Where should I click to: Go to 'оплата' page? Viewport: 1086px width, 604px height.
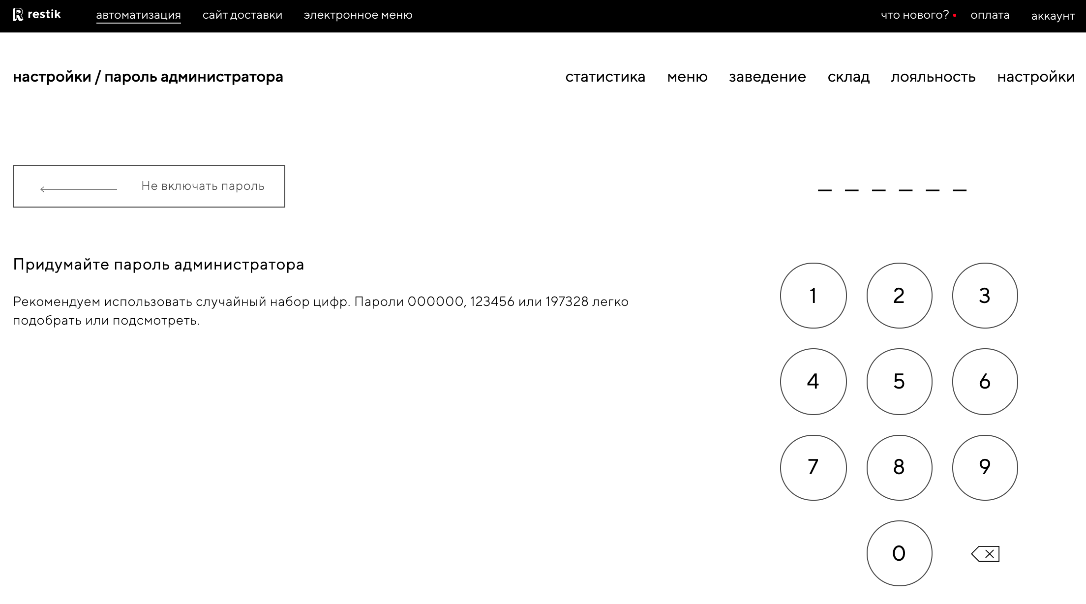pos(990,15)
